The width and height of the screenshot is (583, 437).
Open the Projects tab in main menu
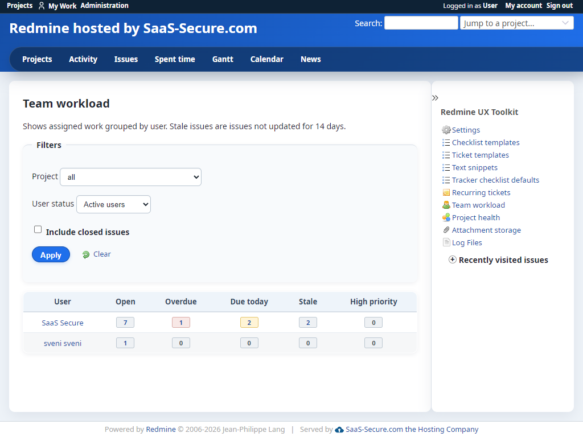pos(37,59)
